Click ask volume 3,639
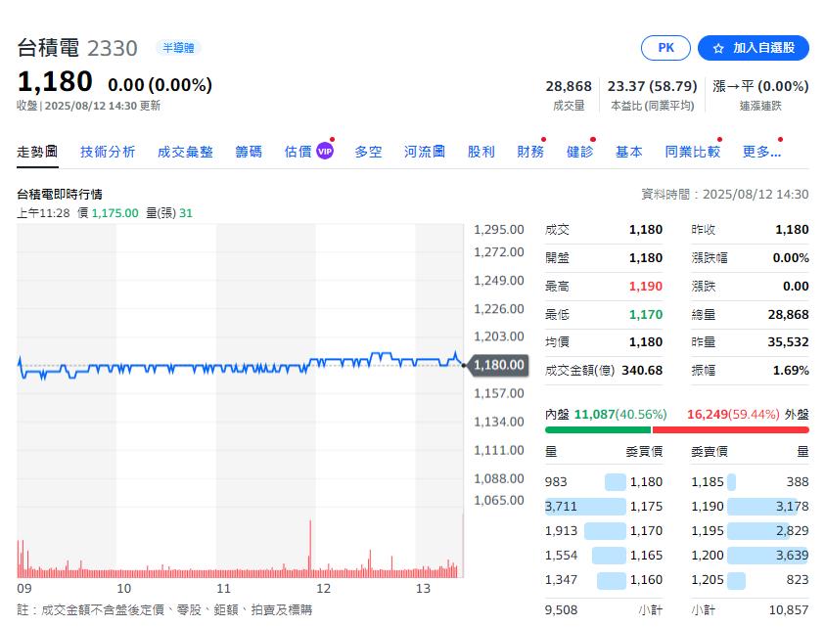The width and height of the screenshot is (825, 627). coord(793,555)
